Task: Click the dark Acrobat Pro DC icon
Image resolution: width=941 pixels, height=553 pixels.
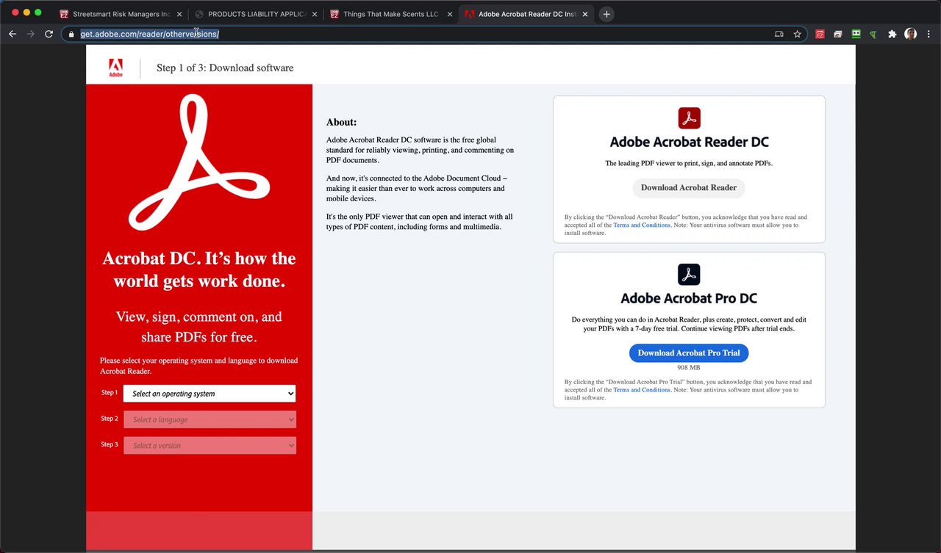Action: pyautogui.click(x=689, y=275)
